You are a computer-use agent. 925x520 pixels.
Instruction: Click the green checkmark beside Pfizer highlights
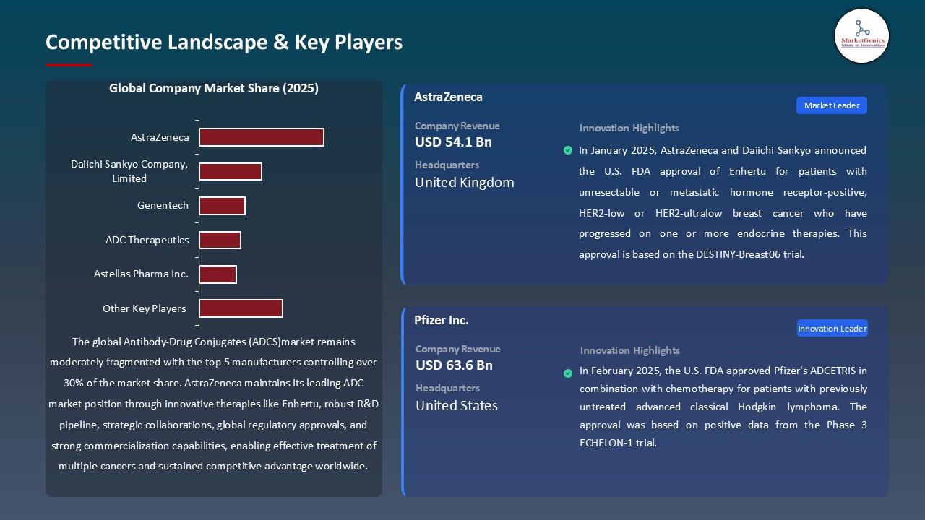pos(568,373)
